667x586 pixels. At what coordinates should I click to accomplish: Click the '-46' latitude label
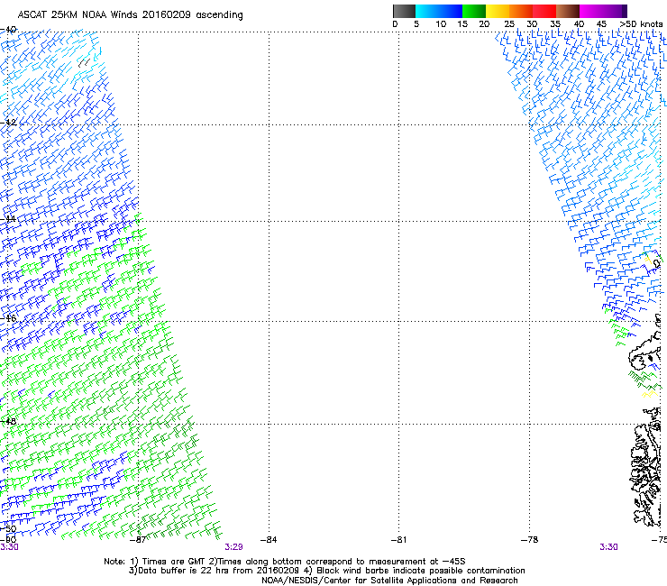tap(8, 318)
